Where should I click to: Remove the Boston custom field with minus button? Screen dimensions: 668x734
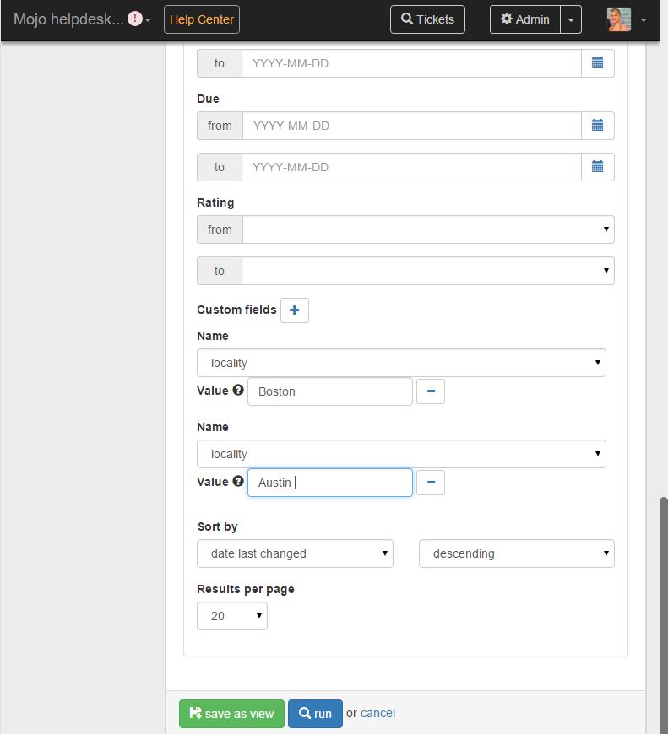pos(431,391)
